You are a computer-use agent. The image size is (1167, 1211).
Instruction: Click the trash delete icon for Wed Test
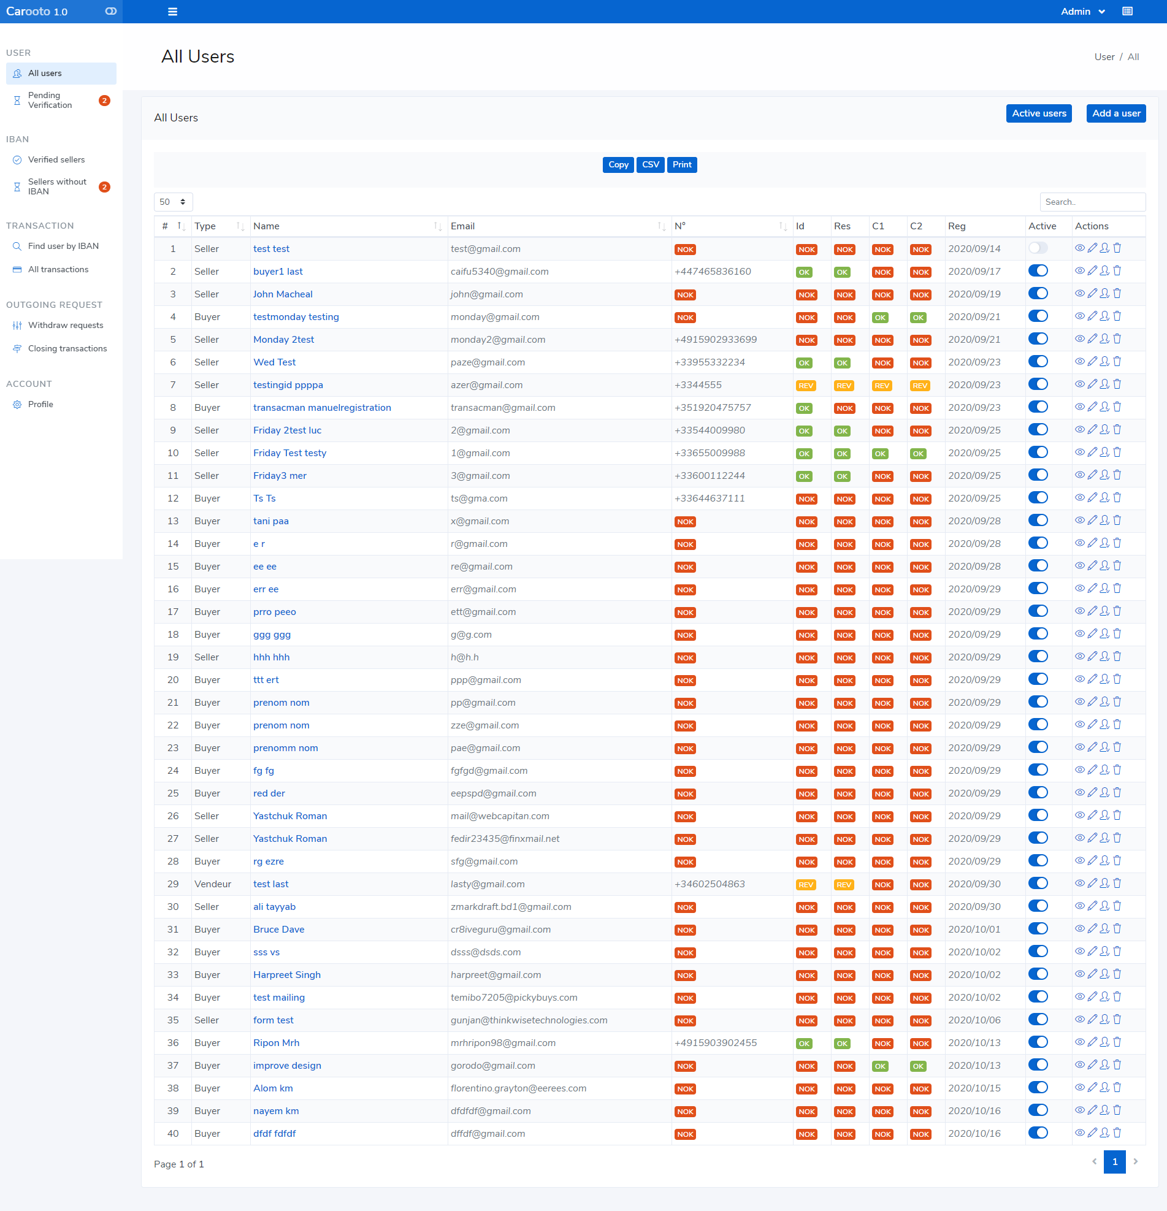point(1117,361)
